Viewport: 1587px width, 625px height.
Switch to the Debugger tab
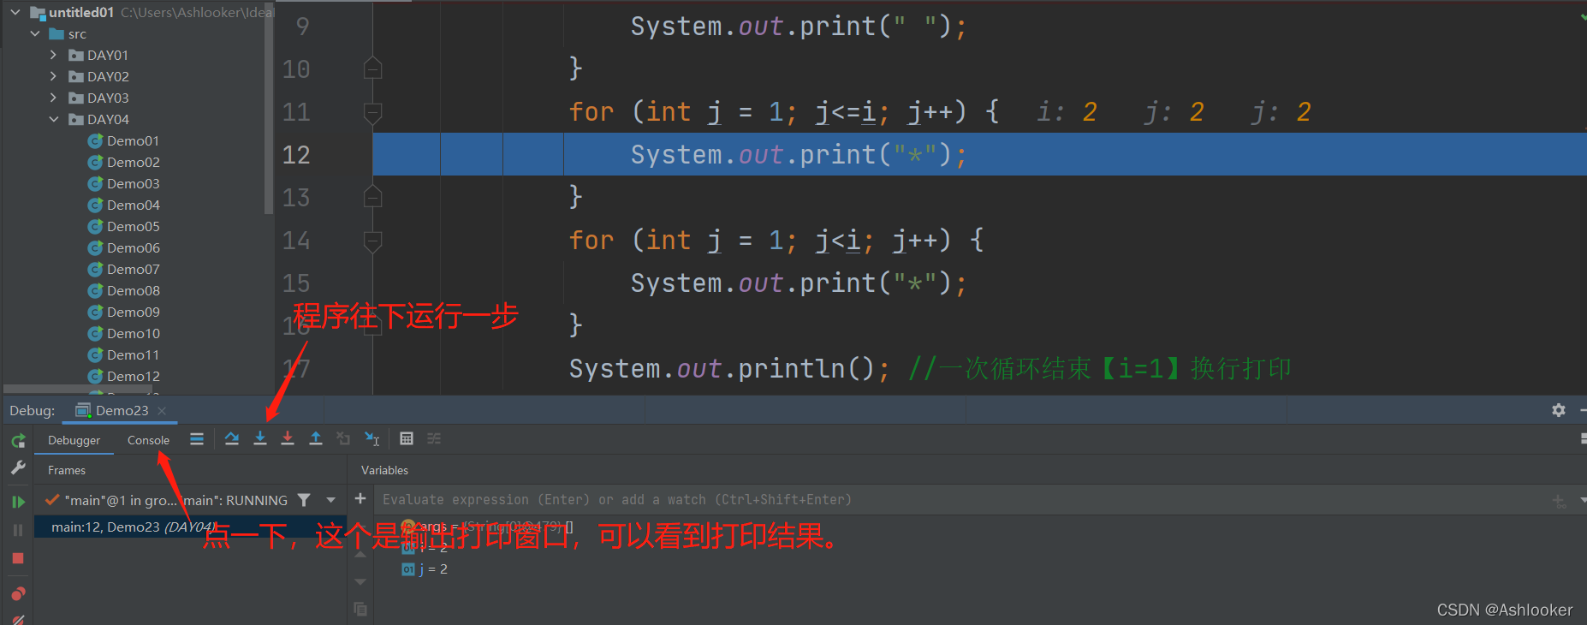tap(74, 440)
